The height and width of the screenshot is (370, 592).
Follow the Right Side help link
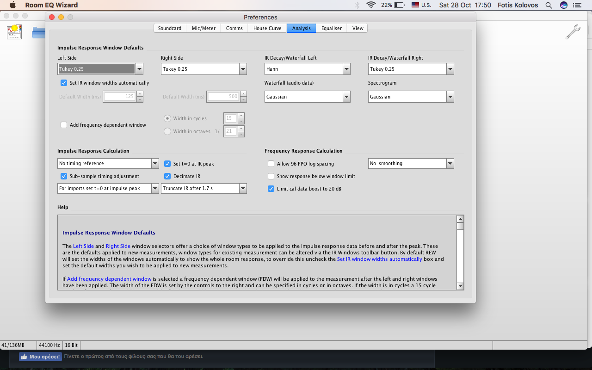click(118, 246)
